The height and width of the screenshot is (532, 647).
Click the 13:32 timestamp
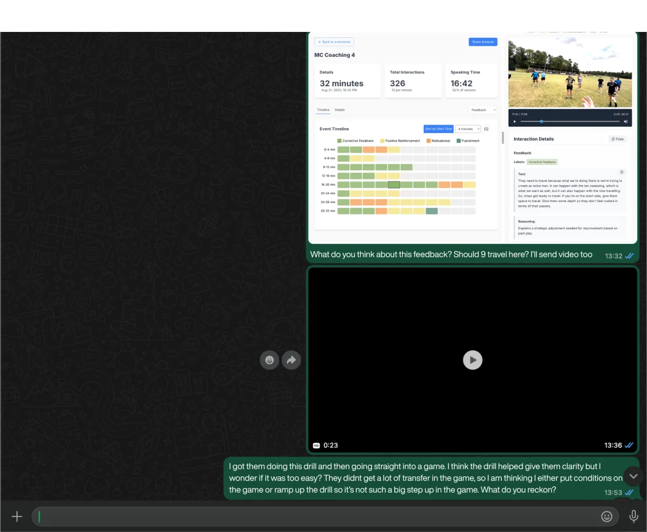(613, 256)
